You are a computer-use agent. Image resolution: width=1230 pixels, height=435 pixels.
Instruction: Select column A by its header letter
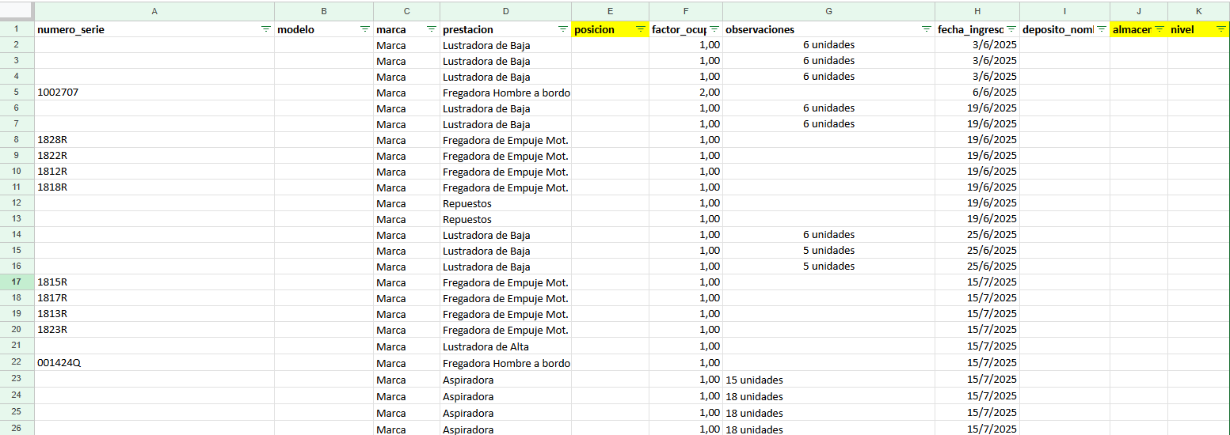tap(154, 11)
